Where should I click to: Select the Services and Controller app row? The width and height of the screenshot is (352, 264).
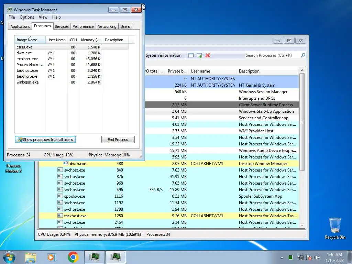(x=222, y=118)
